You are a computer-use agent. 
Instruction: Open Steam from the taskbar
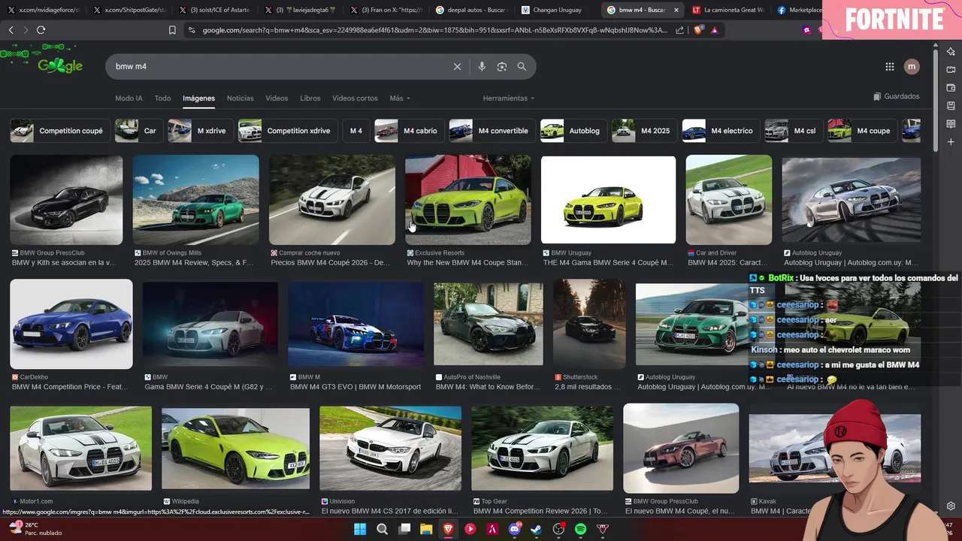coord(536,529)
